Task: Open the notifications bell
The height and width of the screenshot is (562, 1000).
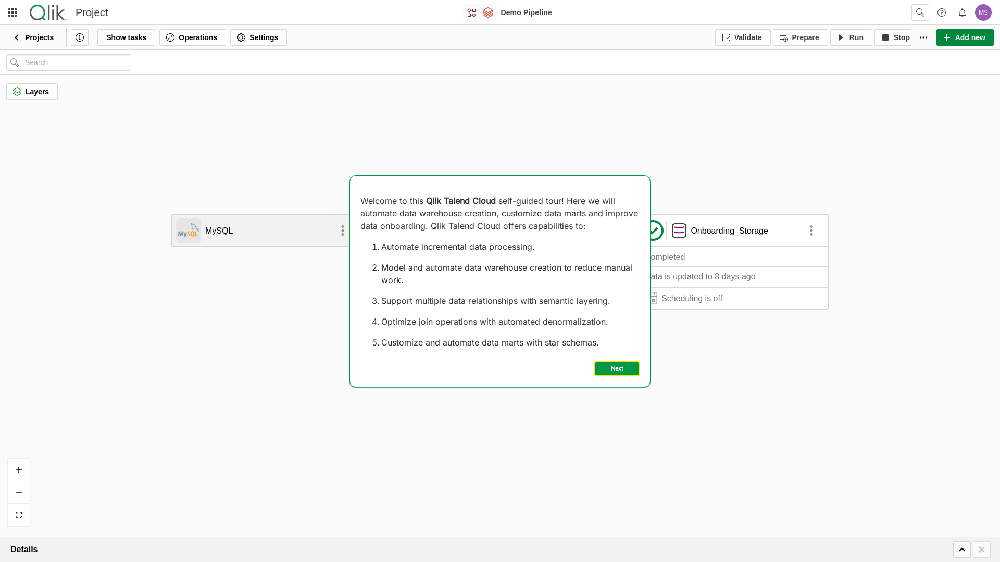Action: [x=962, y=12]
